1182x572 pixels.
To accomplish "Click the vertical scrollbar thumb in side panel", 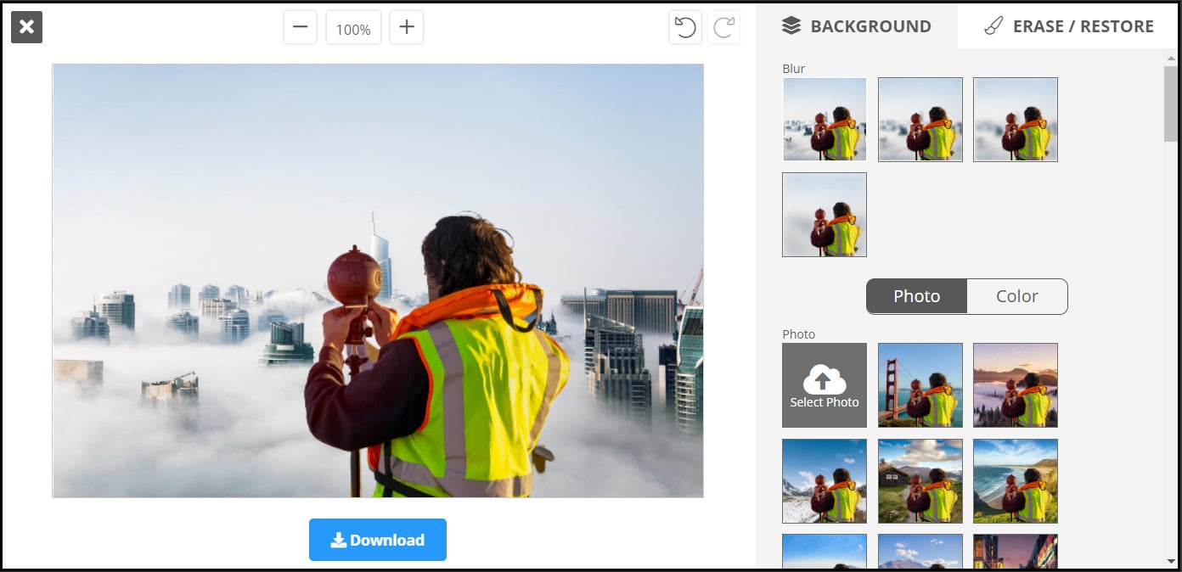I will pos(1171,104).
